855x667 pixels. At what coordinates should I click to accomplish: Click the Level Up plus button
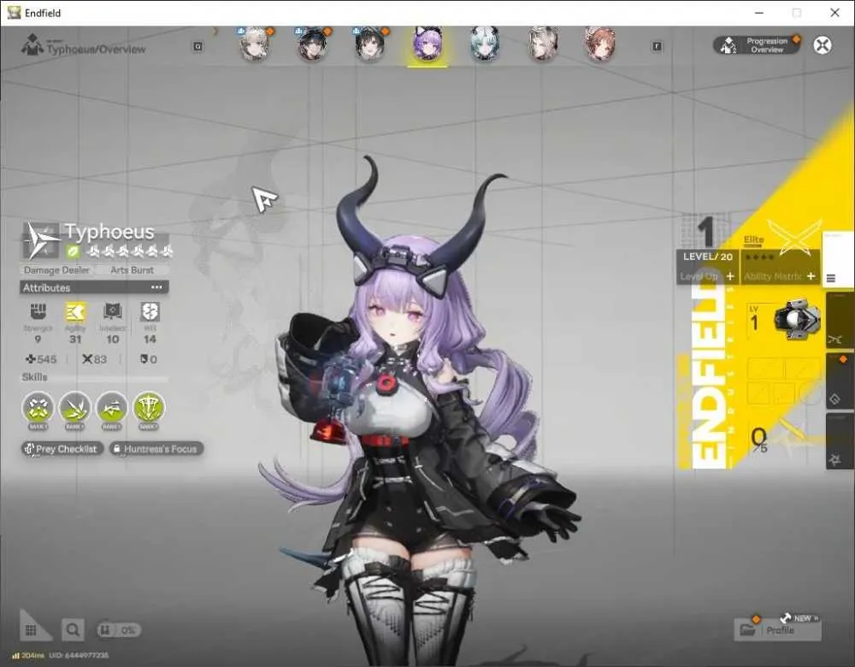(x=729, y=276)
